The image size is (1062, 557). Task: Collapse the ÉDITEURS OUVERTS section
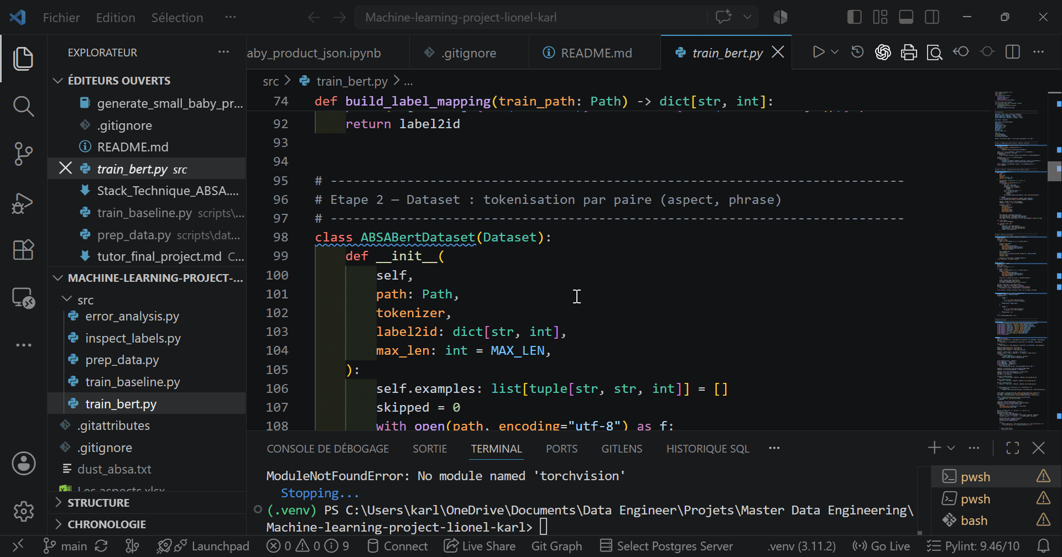tap(147, 81)
